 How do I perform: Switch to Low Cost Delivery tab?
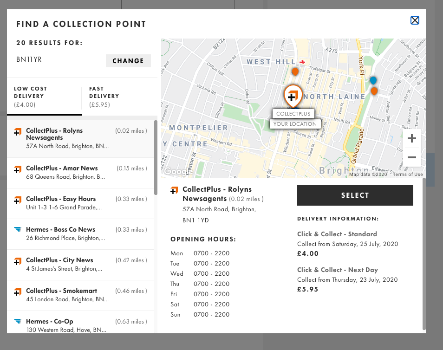click(45, 97)
